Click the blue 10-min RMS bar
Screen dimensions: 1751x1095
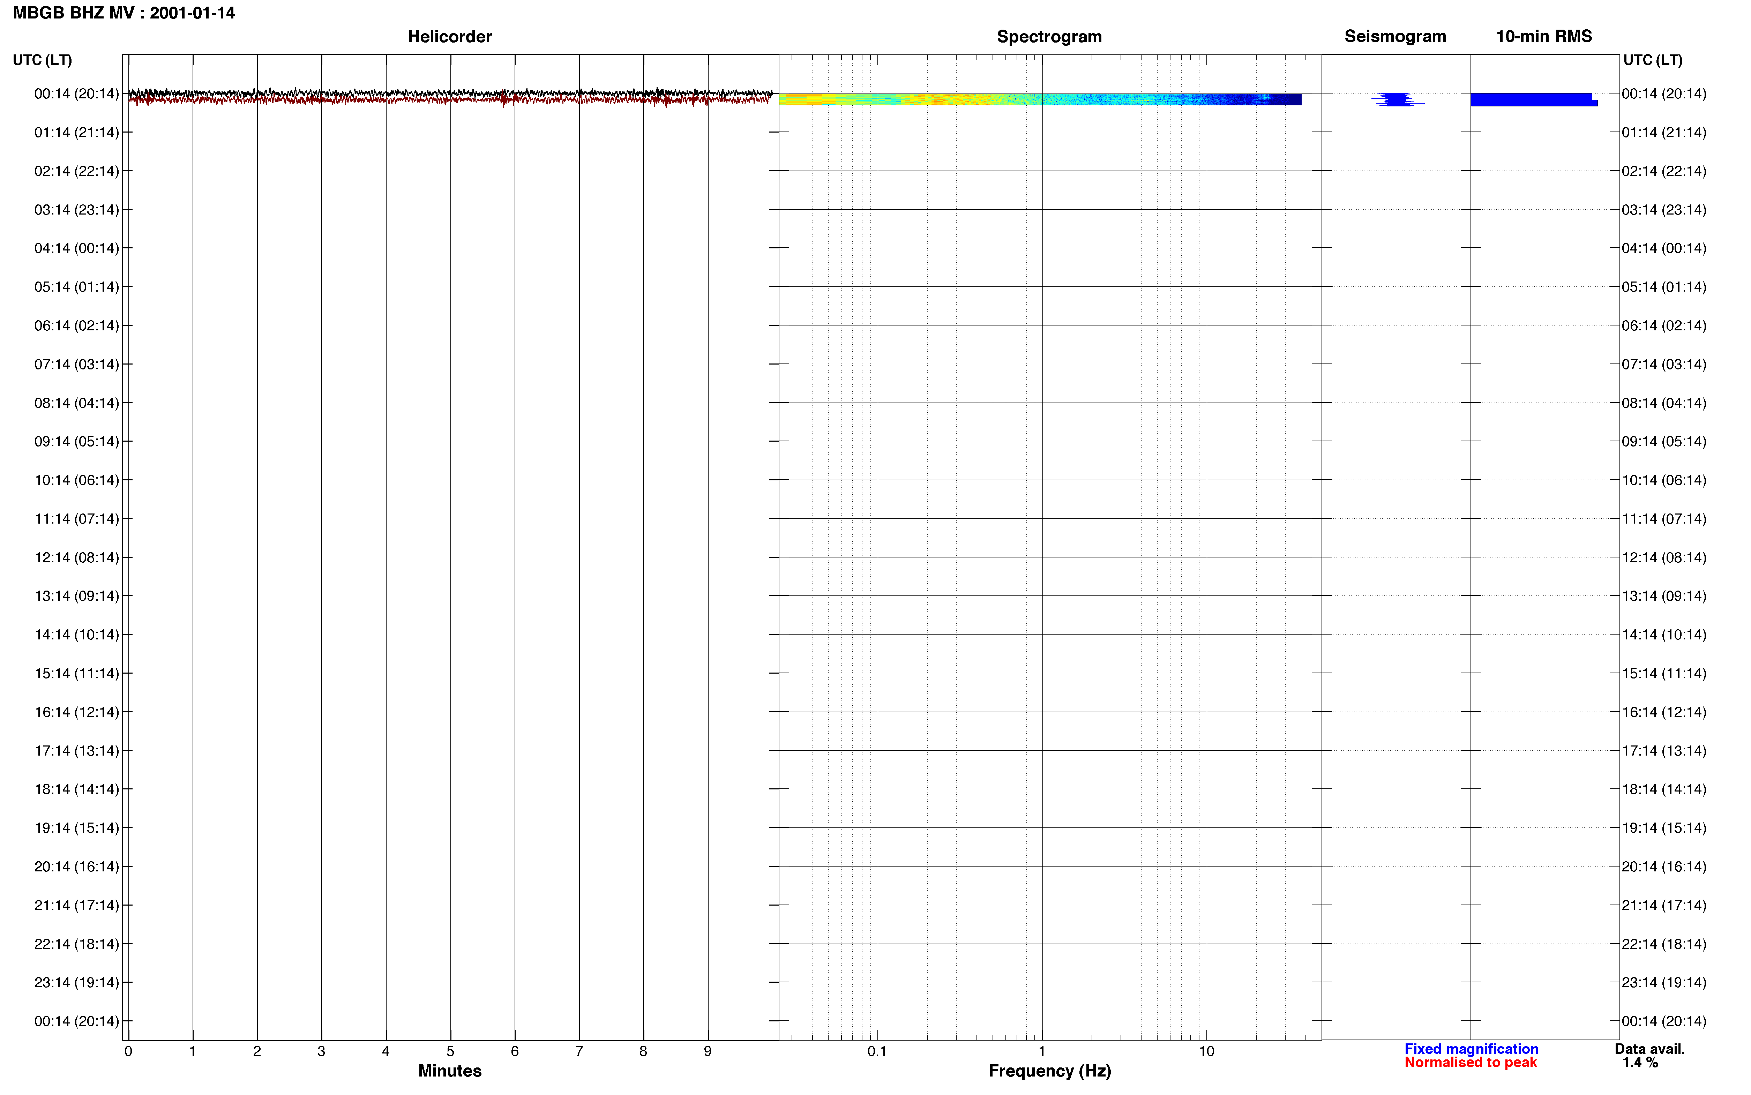click(1534, 100)
